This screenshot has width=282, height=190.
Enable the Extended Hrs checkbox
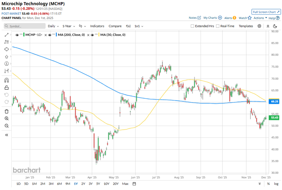pyautogui.click(x=192, y=26)
